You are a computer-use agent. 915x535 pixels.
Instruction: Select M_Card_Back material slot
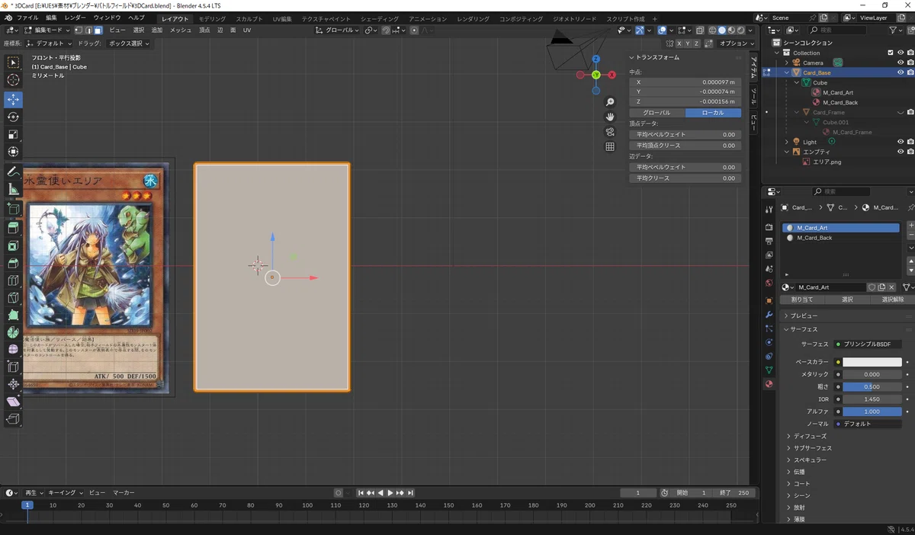coord(840,238)
